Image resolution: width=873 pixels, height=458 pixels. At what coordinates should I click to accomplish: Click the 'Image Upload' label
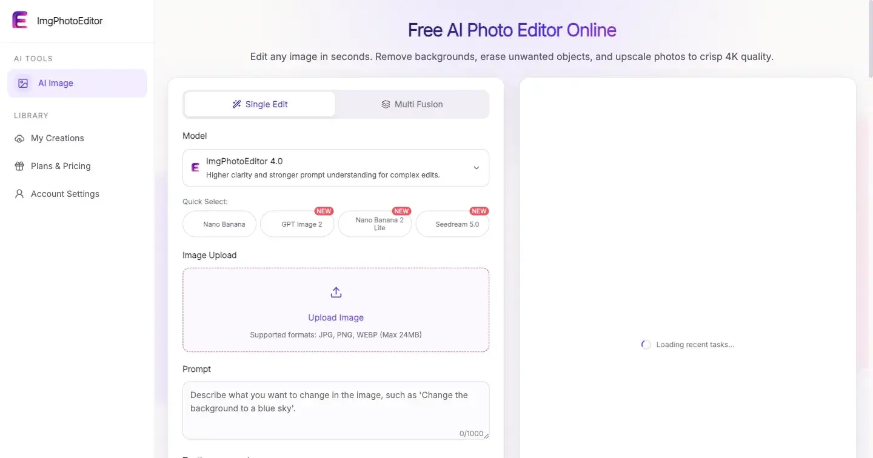pos(209,255)
